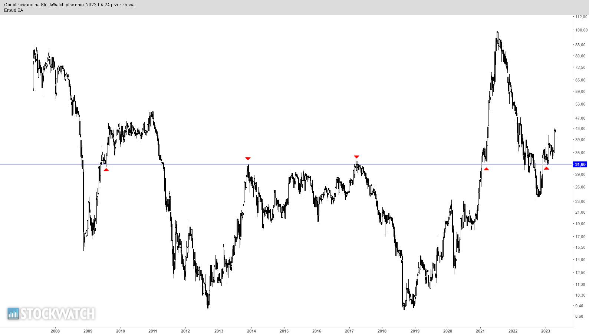Viewport: 589px width, 334px height.
Task: Click the 65,00 price axis label
Action: click(580, 80)
